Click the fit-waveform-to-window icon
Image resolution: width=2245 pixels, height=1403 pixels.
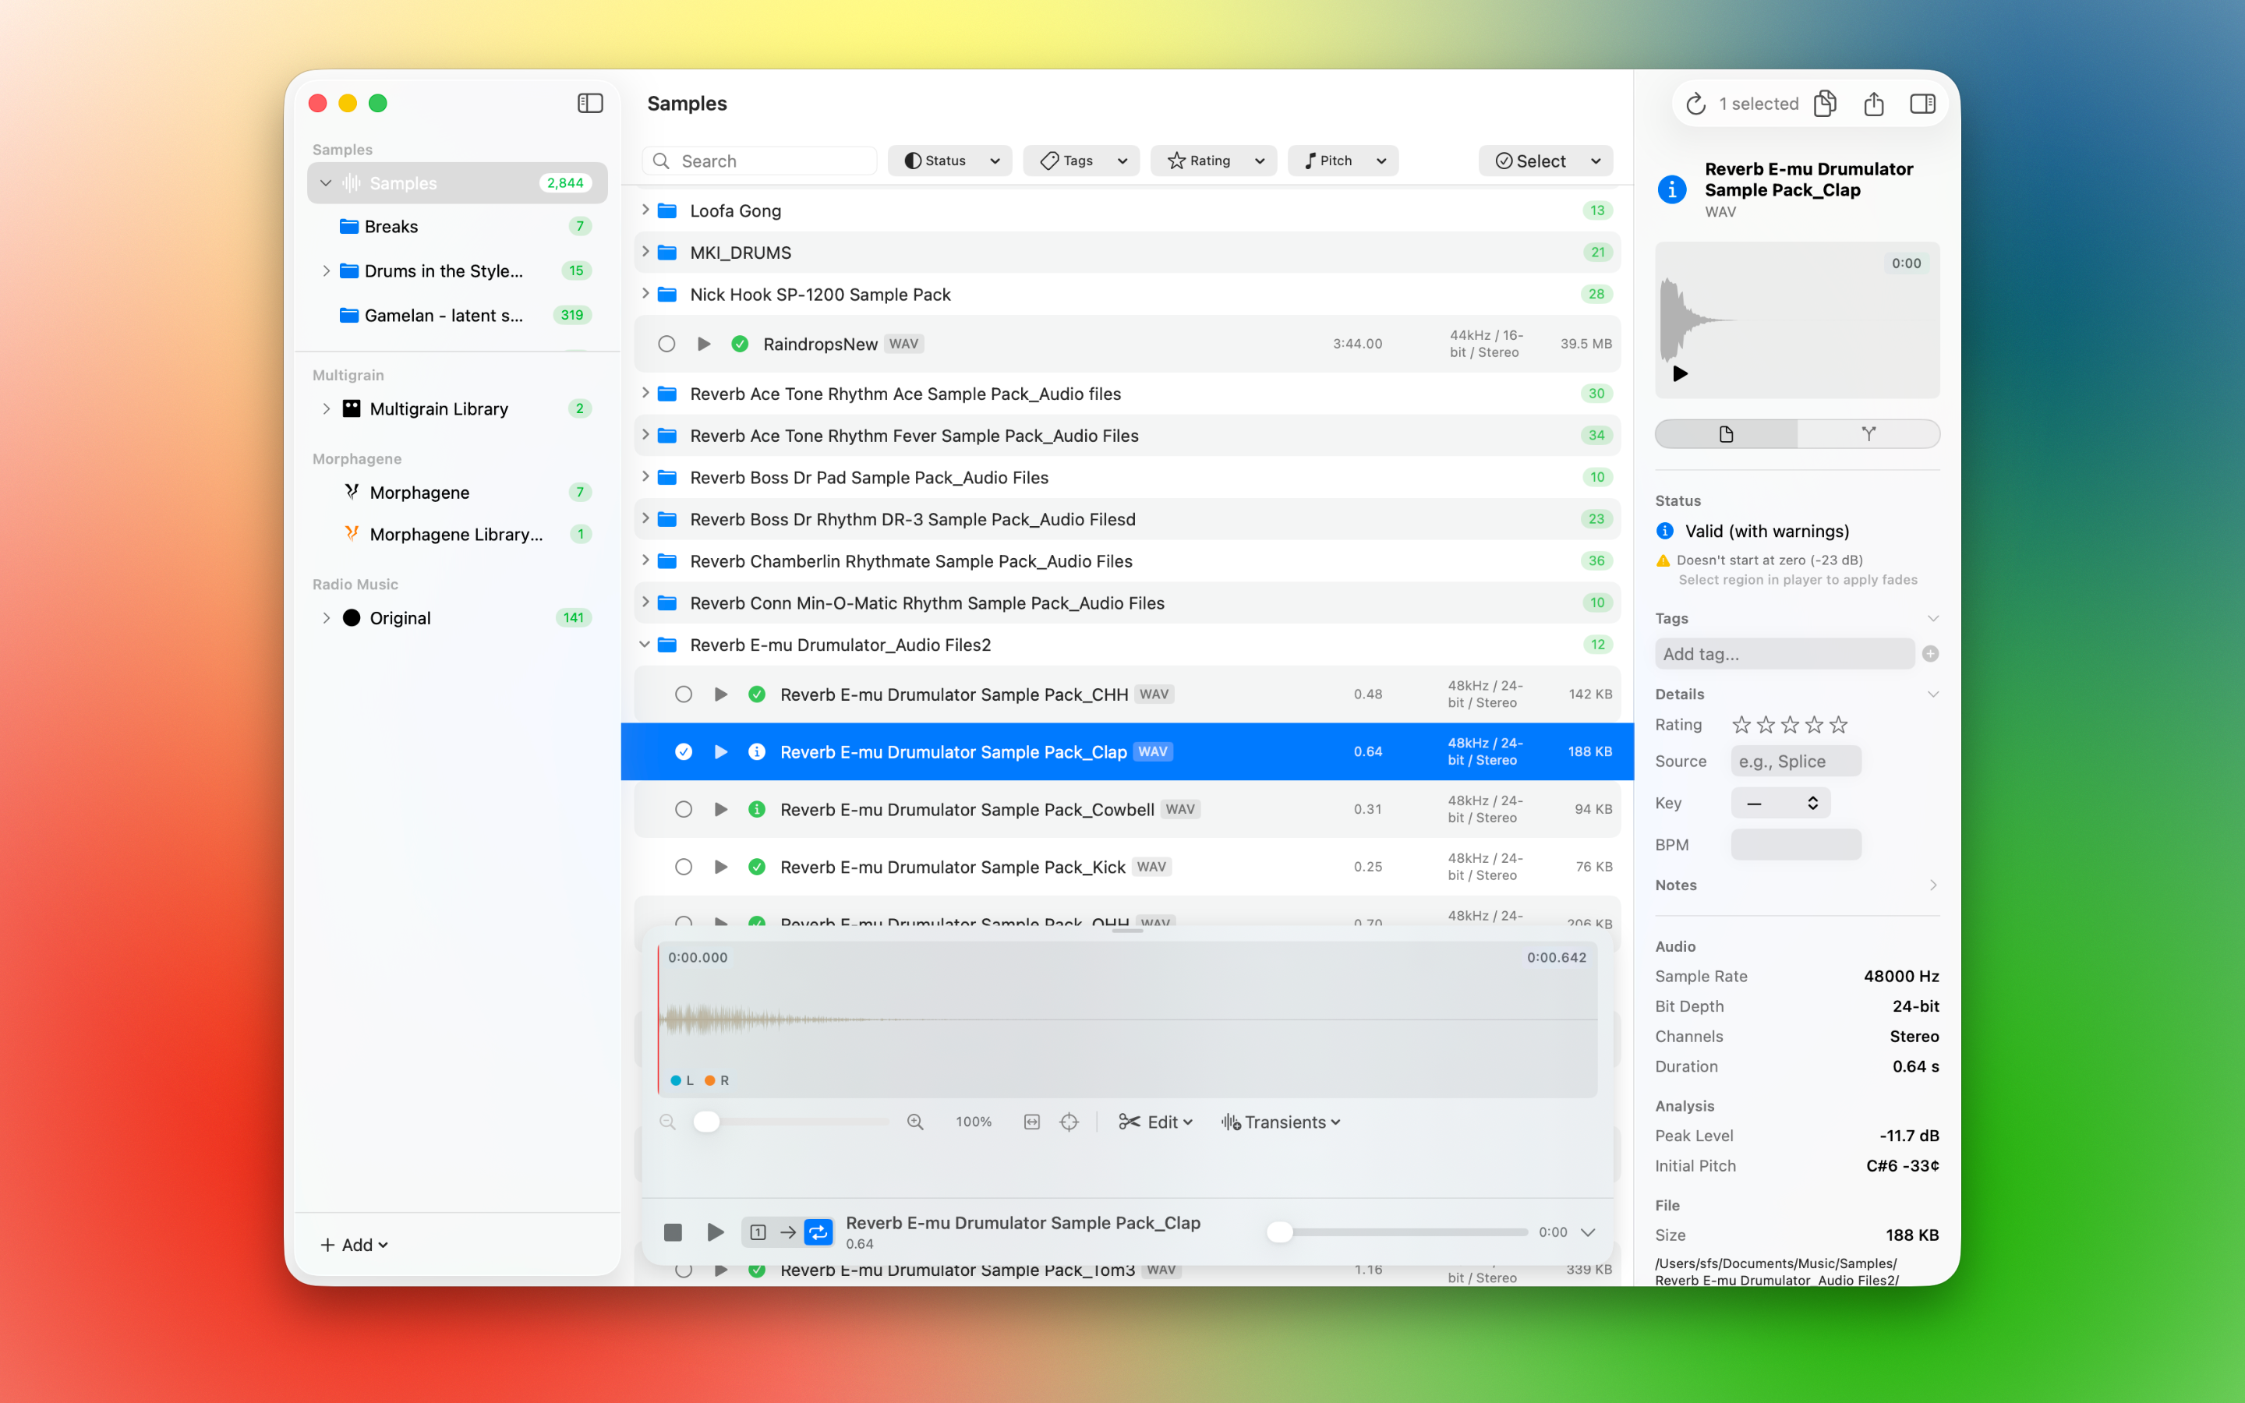pos(1031,1121)
